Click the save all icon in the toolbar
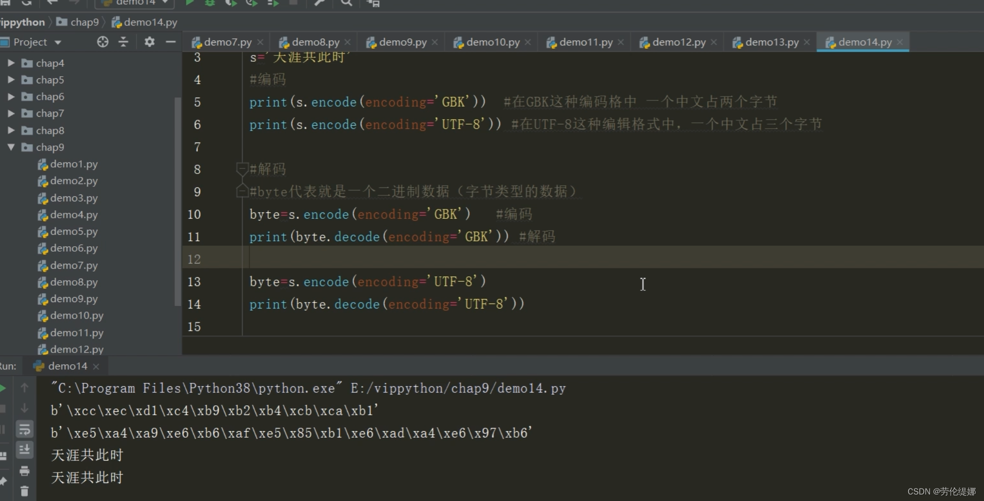The image size is (984, 501). tap(5, 3)
